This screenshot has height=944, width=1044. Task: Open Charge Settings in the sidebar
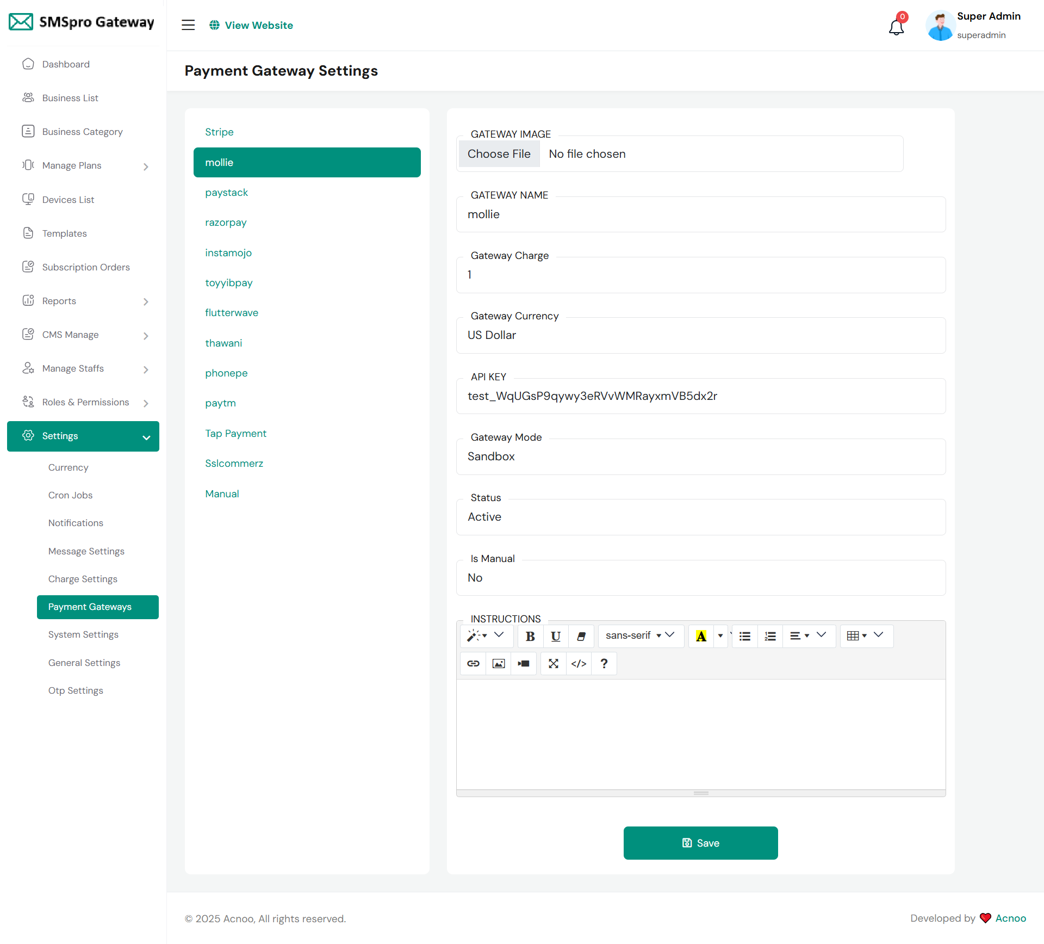click(83, 579)
